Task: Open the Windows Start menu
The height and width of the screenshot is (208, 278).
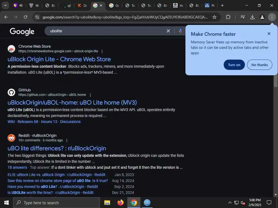Action: tap(7, 203)
